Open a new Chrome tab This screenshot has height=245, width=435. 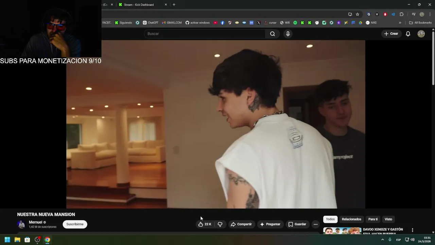(174, 5)
